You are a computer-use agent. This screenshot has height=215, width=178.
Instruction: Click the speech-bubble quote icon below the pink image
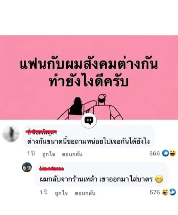[x=89, y=121]
